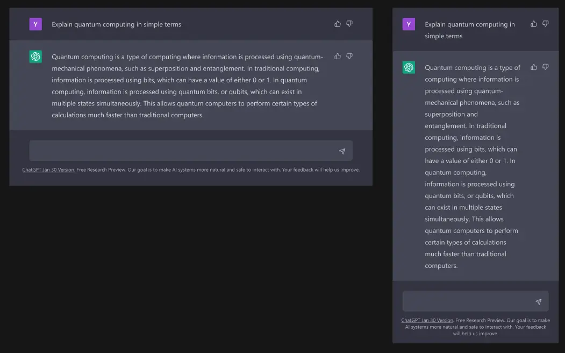This screenshot has height=353, width=565.
Task: Toggle thumbs up on the wide panel response
Action: [337, 56]
